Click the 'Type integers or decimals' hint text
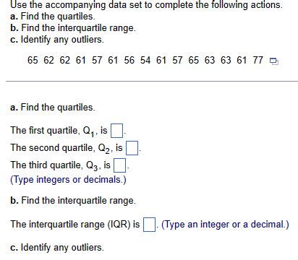The height and width of the screenshot is (260, 298). click(68, 180)
